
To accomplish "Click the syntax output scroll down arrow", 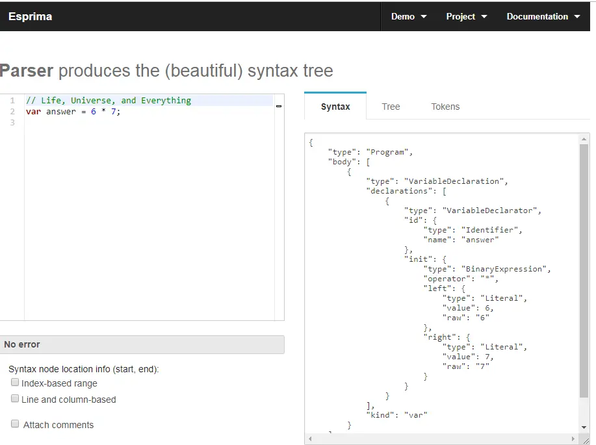I will (x=584, y=427).
